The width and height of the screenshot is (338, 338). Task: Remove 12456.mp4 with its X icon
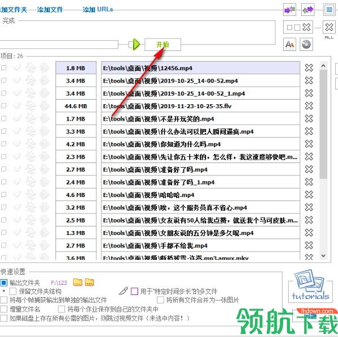[309, 68]
